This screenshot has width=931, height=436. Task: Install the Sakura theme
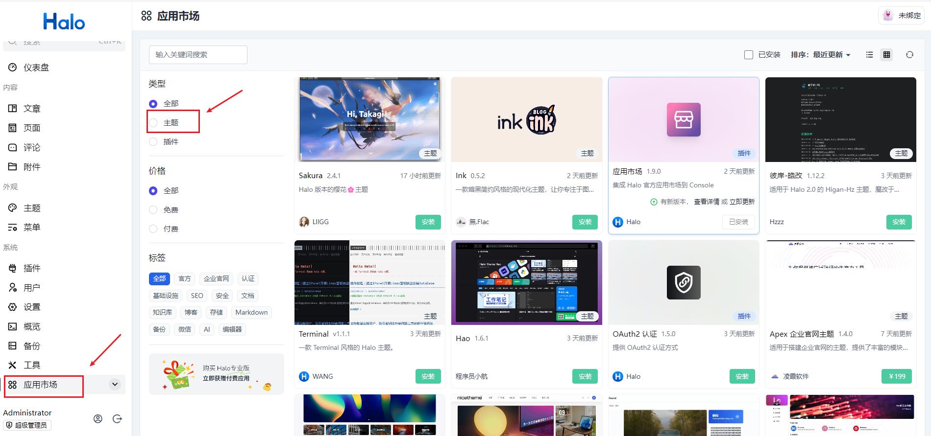pos(428,222)
